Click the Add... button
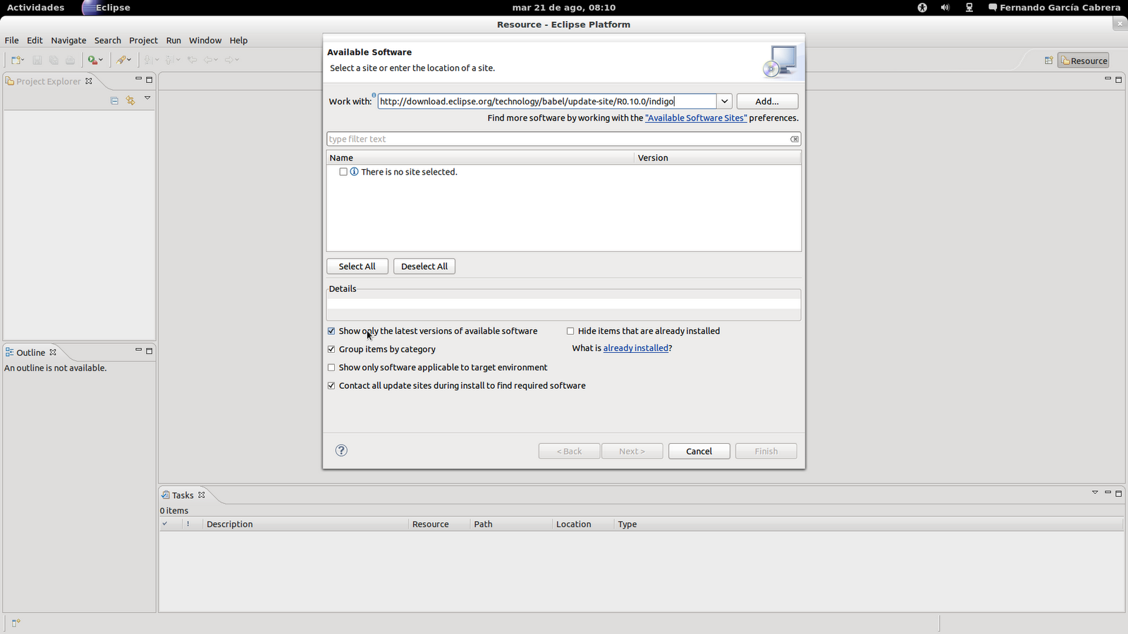The image size is (1128, 634). pos(767,101)
